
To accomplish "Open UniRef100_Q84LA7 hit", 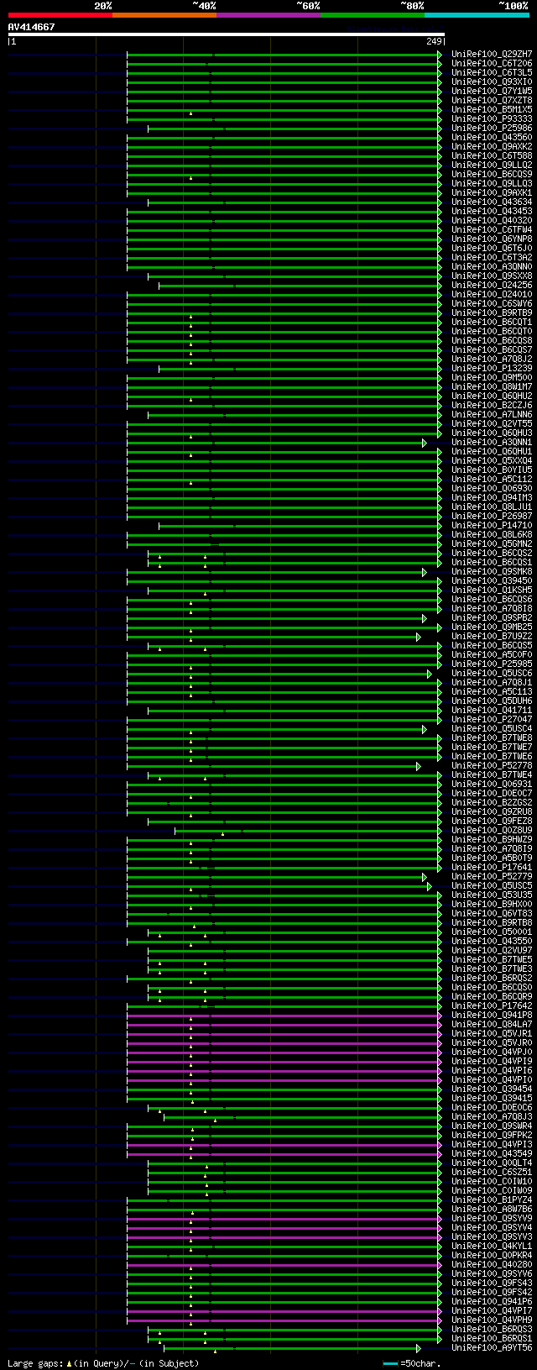I will click(492, 1025).
